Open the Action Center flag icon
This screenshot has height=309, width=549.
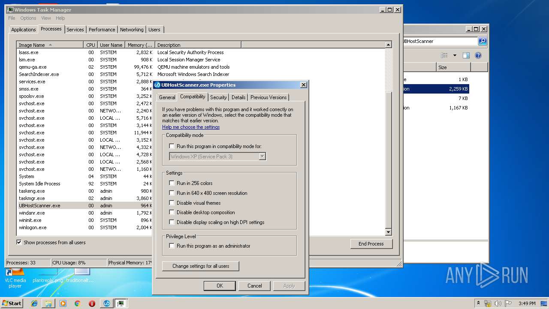tap(508, 303)
